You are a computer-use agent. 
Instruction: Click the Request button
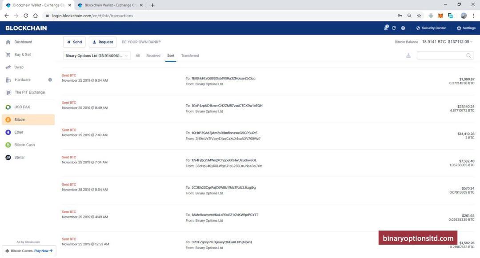(103, 42)
